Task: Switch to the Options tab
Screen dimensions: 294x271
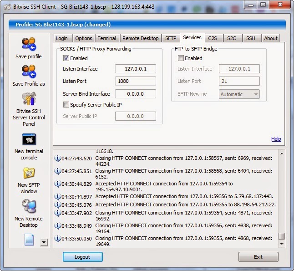Action: click(x=84, y=38)
